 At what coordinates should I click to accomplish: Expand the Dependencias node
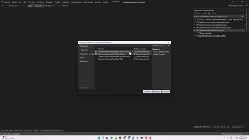(196, 33)
